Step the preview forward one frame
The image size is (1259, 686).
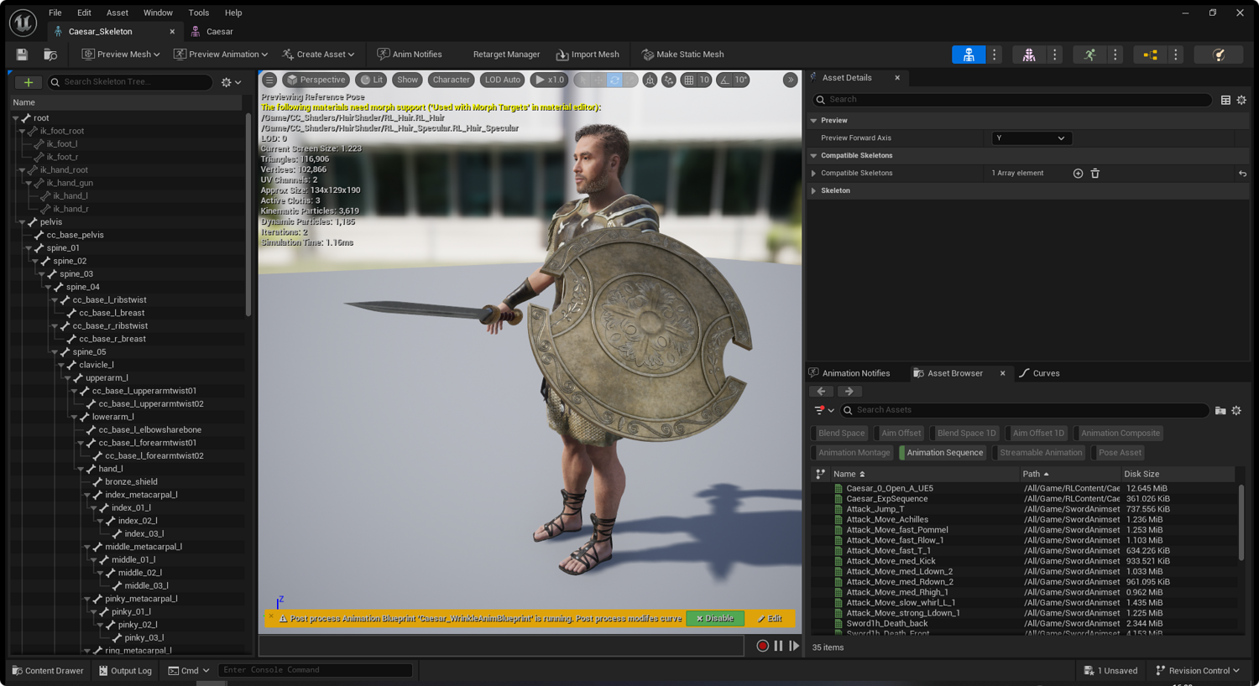(x=794, y=646)
